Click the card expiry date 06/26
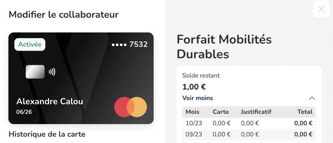The height and width of the screenshot is (143, 333). [x=24, y=112]
